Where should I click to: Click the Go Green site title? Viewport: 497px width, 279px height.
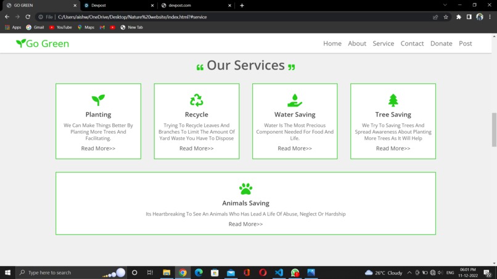(x=47, y=43)
